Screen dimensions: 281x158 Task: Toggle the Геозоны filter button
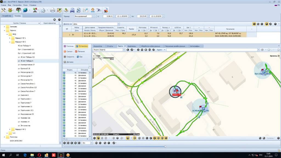[x=69, y=46]
